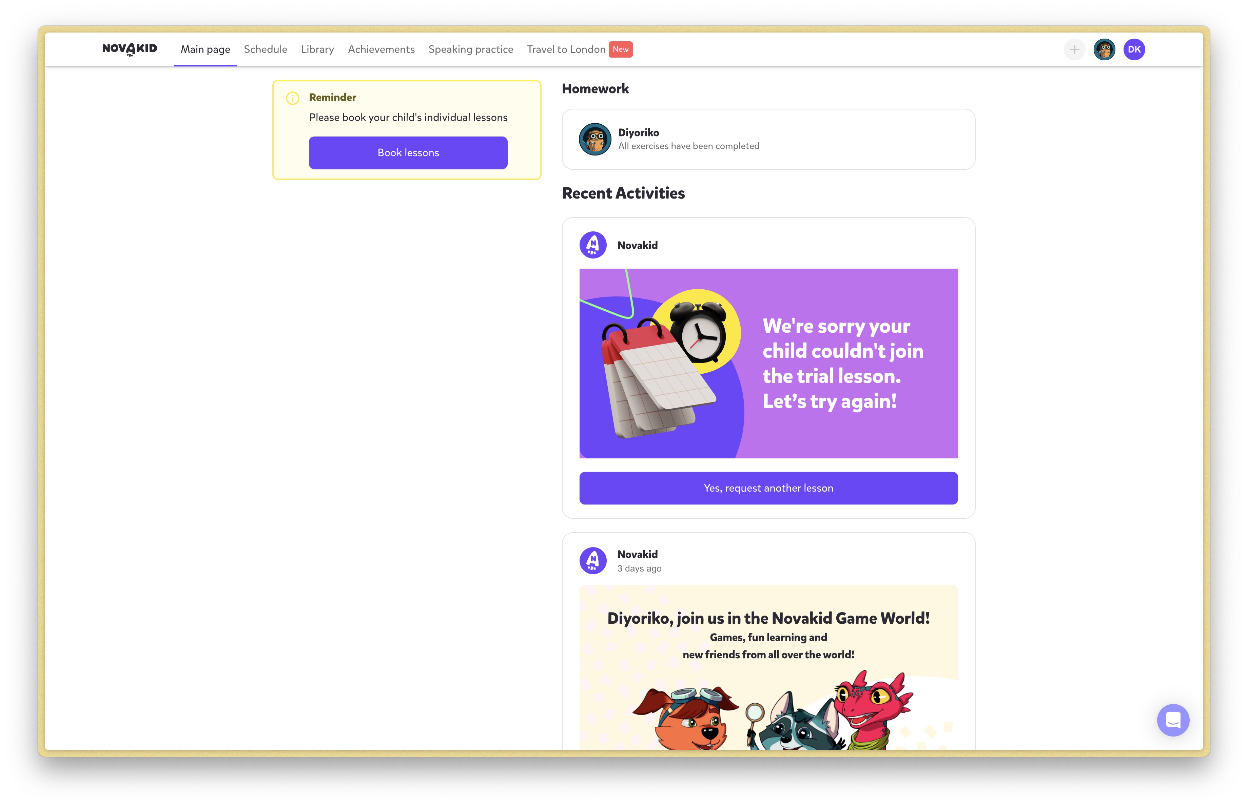Viewport: 1248px width, 807px height.
Task: Add a child with plus icon
Action: (1074, 50)
